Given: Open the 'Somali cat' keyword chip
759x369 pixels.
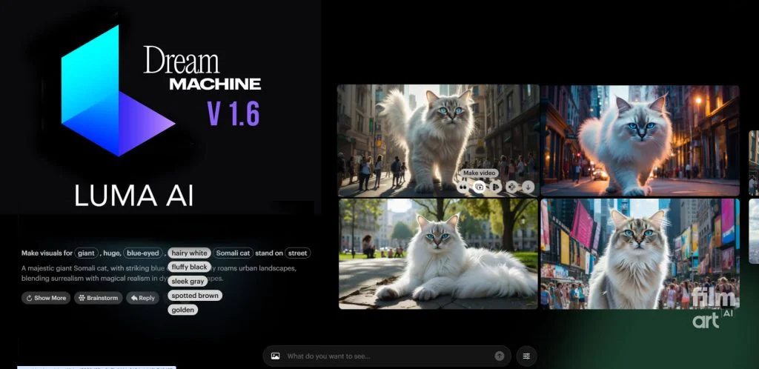Looking at the screenshot, I should tap(233, 253).
